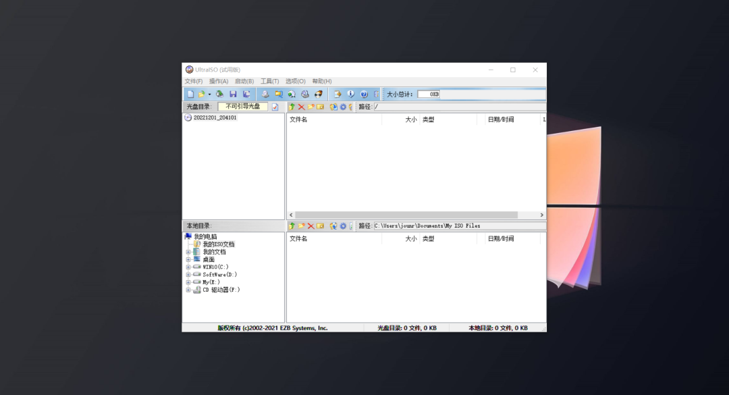
Task: Click the left arrow of horizontal scrollbar
Action: pyautogui.click(x=291, y=215)
